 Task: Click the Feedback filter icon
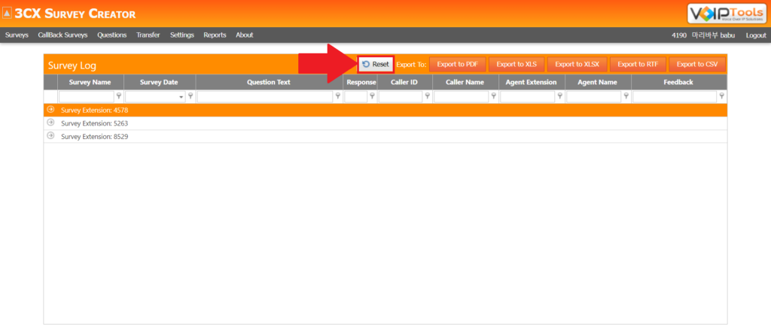click(x=722, y=96)
